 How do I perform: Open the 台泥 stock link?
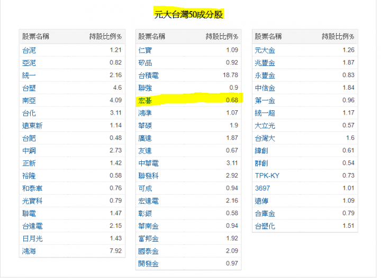29,50
